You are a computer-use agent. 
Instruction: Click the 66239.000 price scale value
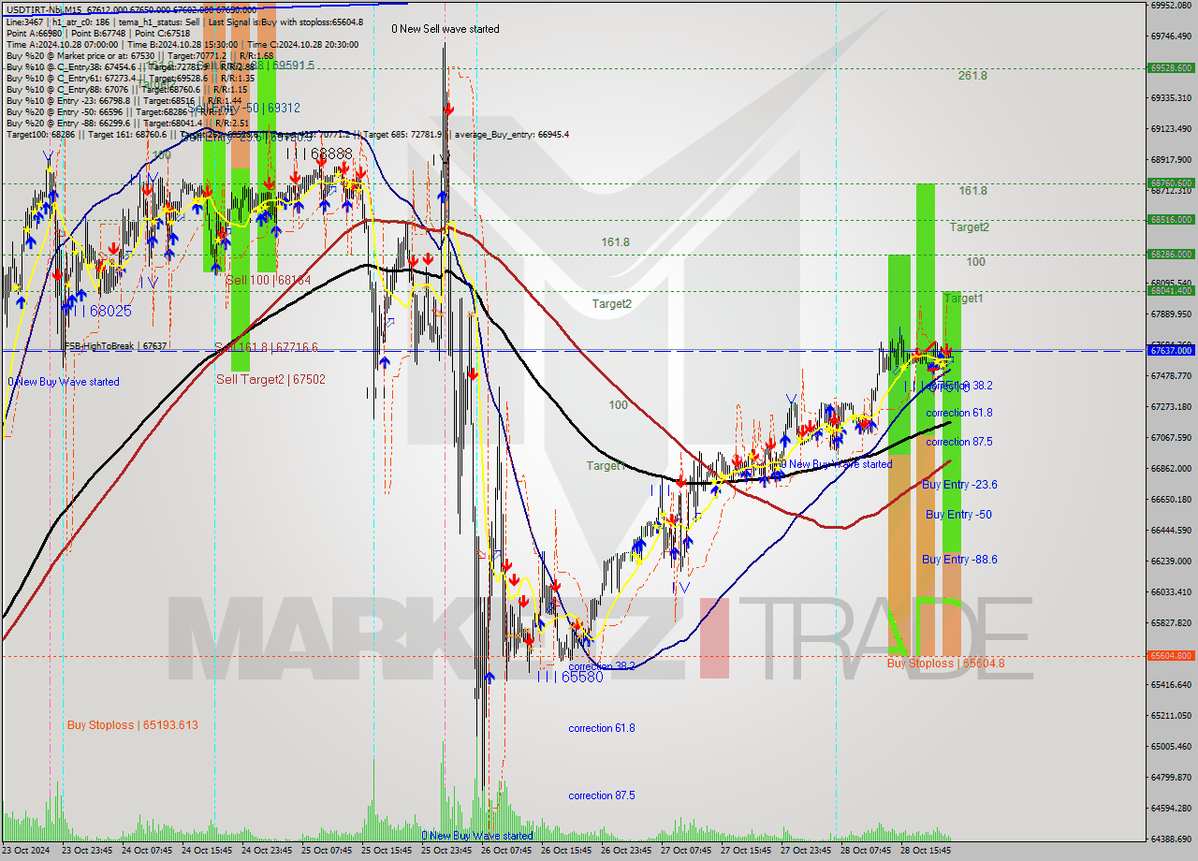(1170, 561)
